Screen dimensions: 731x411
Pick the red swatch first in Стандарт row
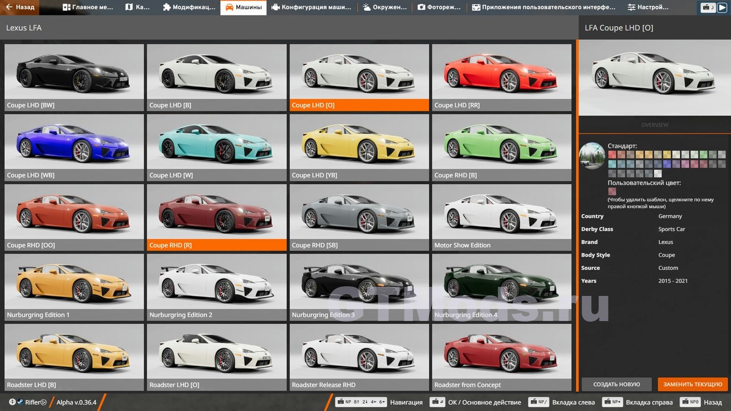coord(612,155)
